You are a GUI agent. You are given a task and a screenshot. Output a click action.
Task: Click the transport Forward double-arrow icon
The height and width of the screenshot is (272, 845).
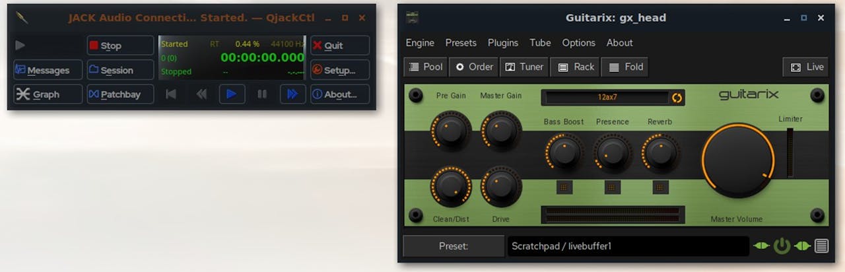292,94
